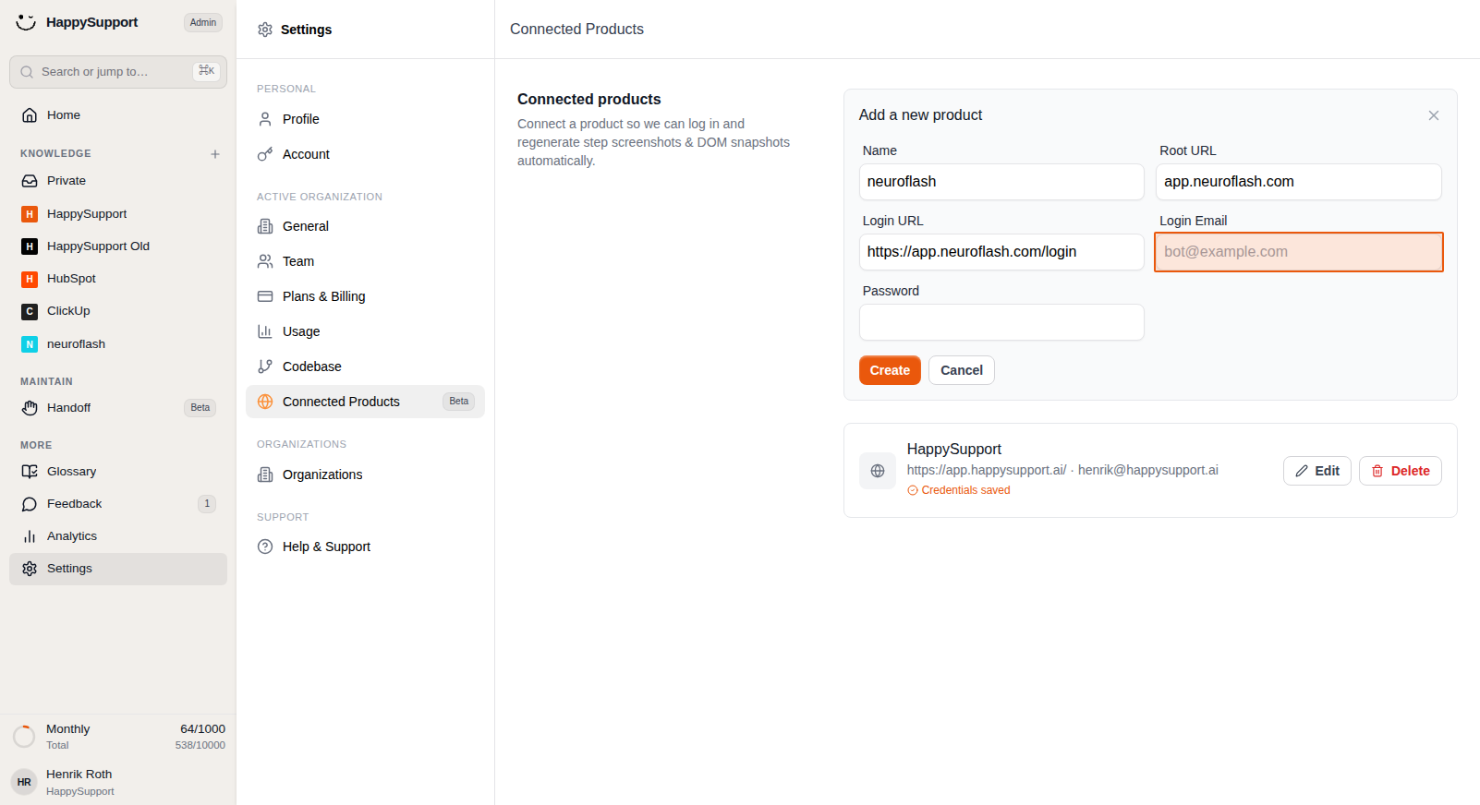The height and width of the screenshot is (805, 1480).
Task: Click the Handoff hand icon
Action: [30, 408]
